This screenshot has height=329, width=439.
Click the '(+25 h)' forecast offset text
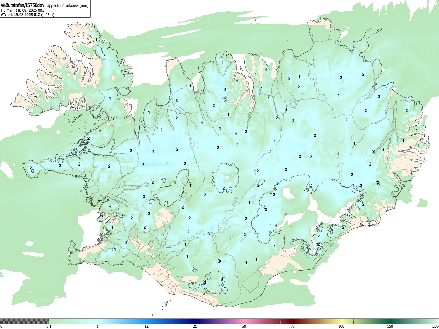pyautogui.click(x=48, y=15)
